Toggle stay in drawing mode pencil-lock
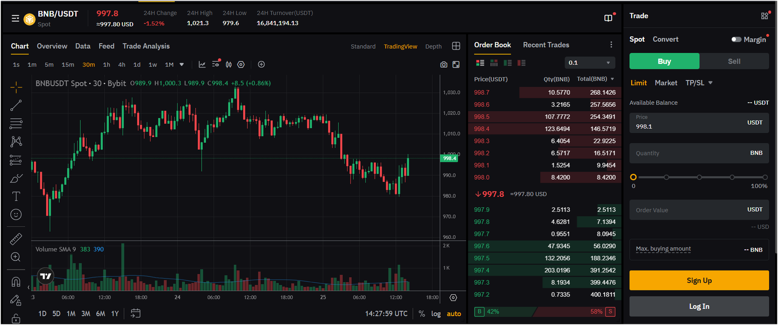This screenshot has width=778, height=325. pos(16,301)
